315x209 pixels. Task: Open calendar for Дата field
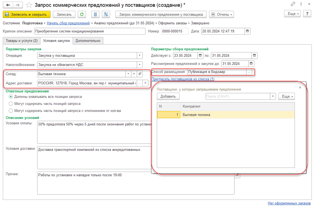(247, 31)
